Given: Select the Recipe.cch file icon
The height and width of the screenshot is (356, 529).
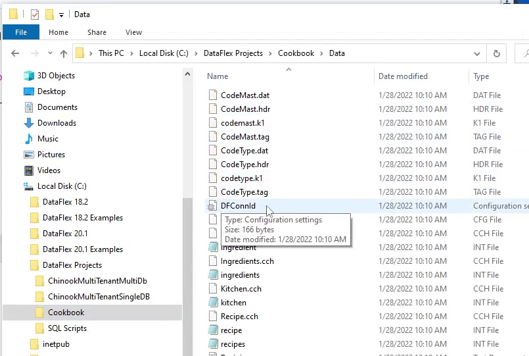Looking at the screenshot, I should pyautogui.click(x=212, y=317).
